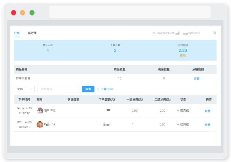Click the avatar of the 11:12:12 order
The height and width of the screenshot is (162, 231).
(40, 111)
